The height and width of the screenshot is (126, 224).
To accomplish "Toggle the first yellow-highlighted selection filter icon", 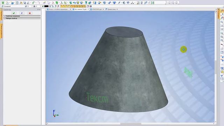I will 62,6.
